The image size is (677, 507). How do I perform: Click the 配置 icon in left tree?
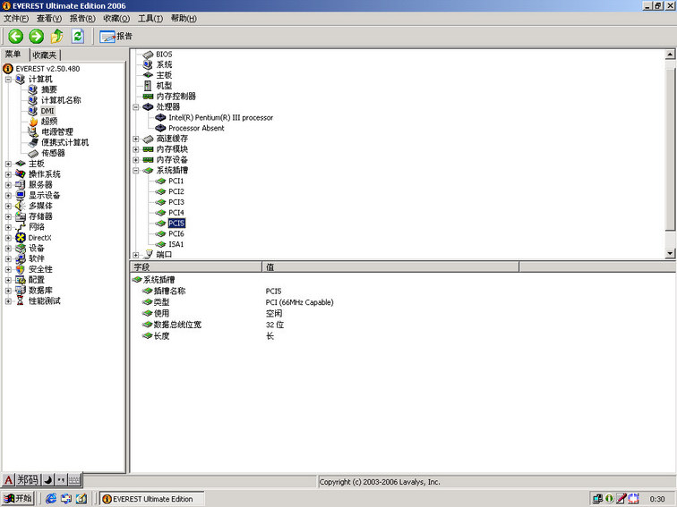(x=21, y=280)
